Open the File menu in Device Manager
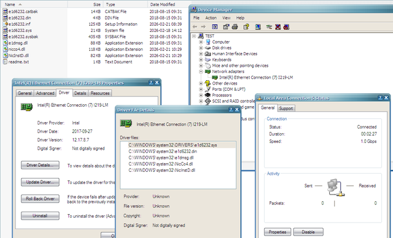393x238 pixels. [196, 18]
